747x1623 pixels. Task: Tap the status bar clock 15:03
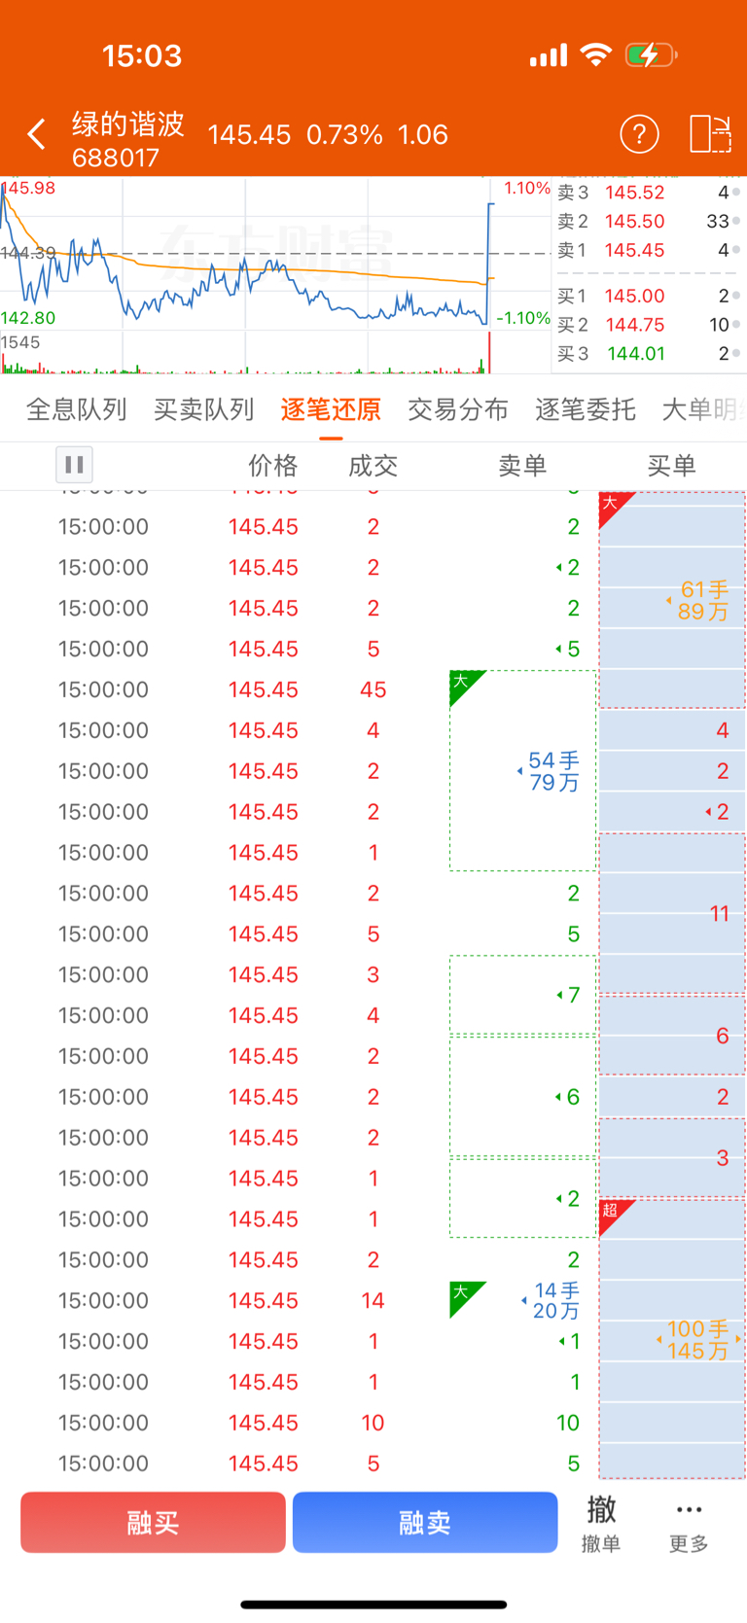(x=142, y=55)
